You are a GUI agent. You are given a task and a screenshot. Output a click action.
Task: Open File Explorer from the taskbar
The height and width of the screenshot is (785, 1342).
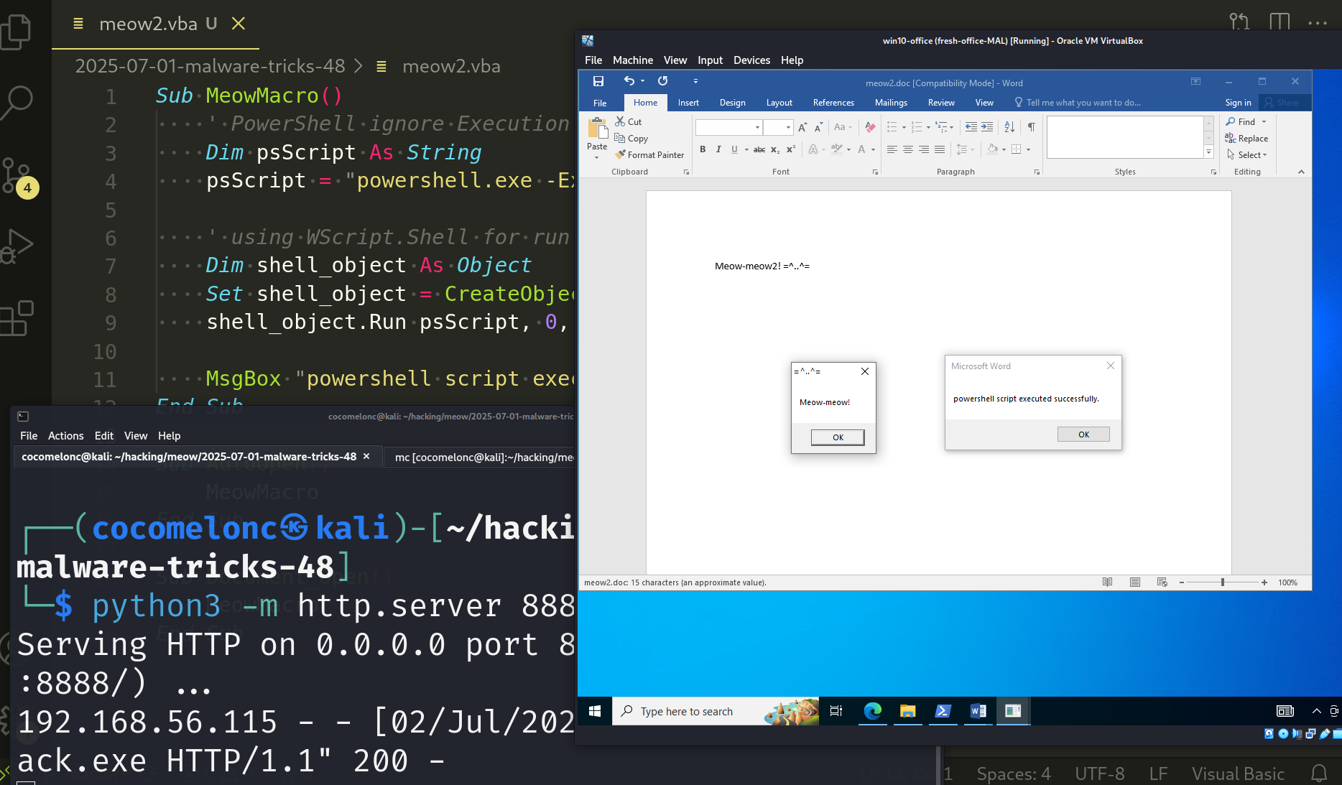pos(907,711)
